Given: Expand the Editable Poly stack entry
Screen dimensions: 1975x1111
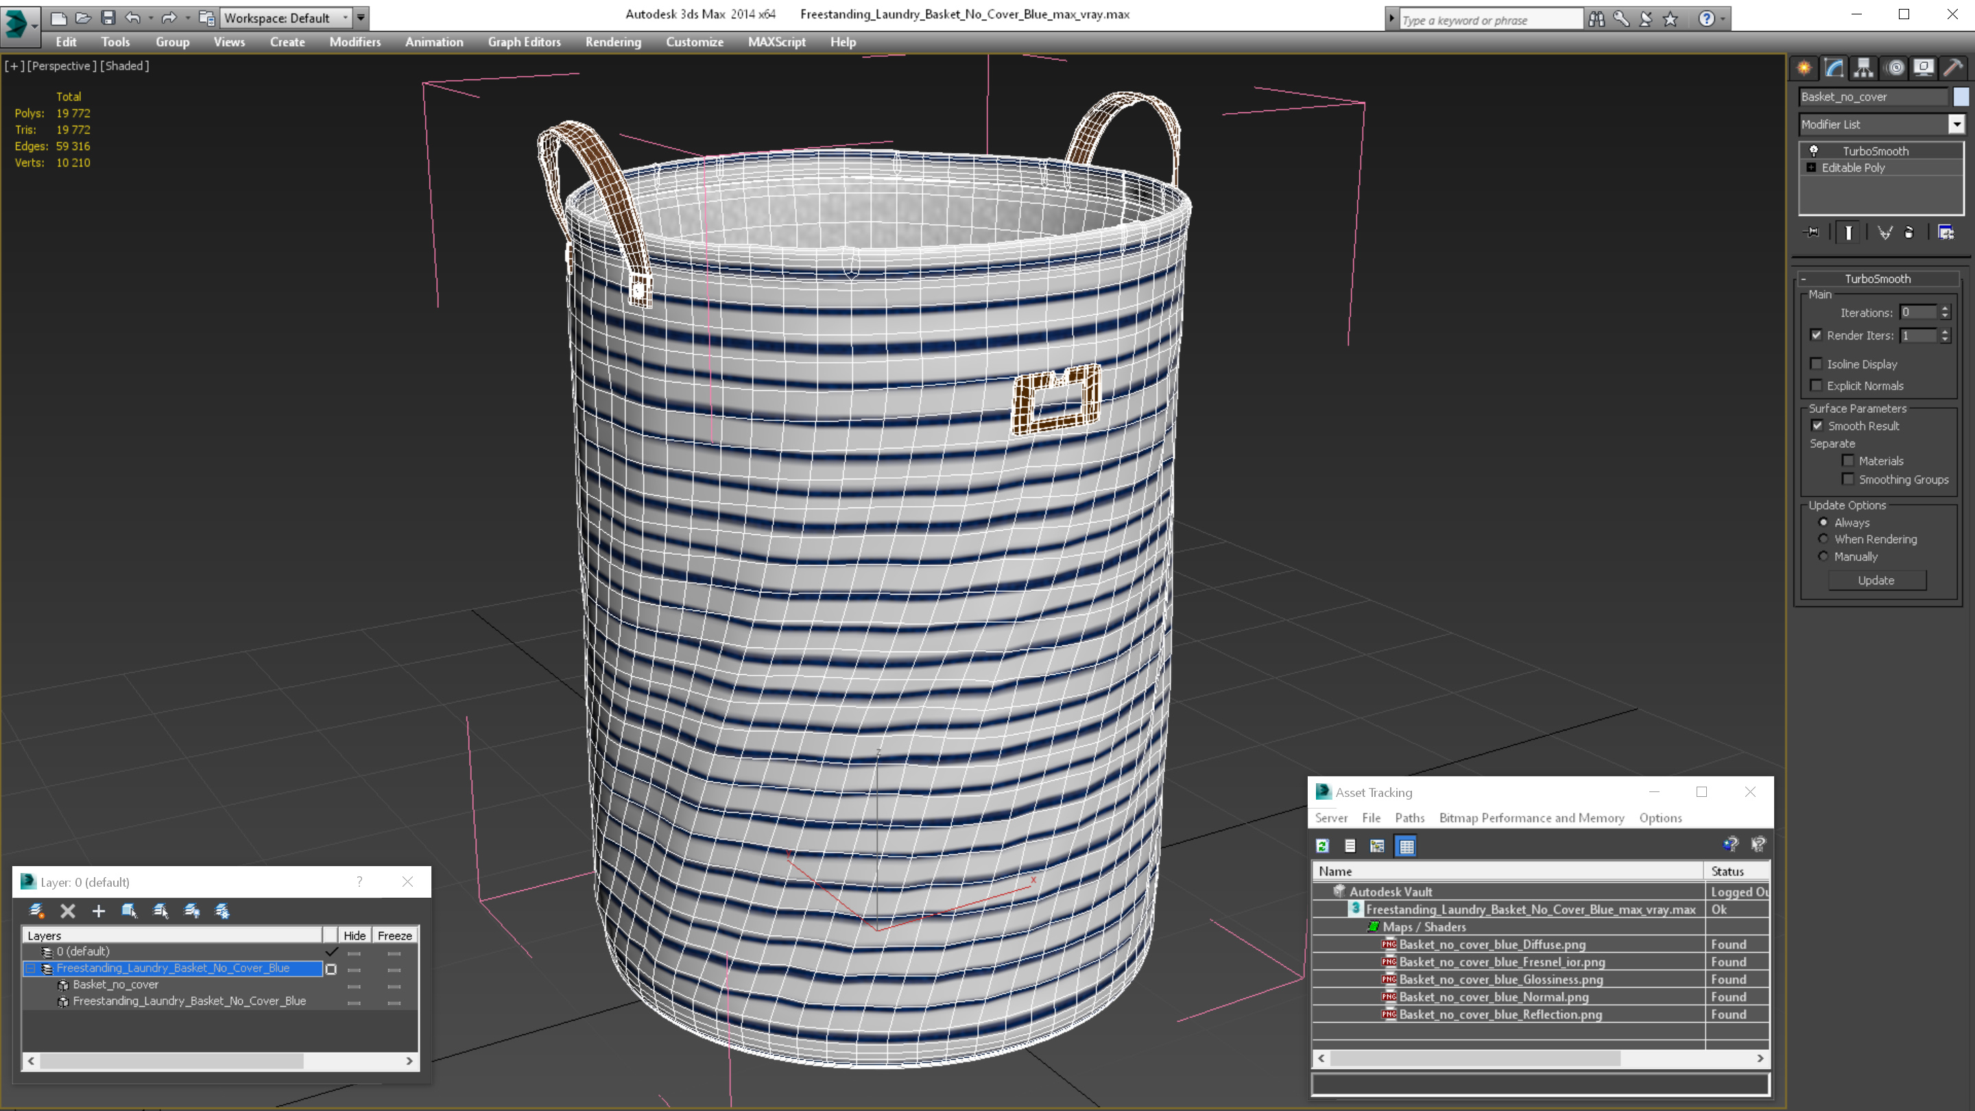Looking at the screenshot, I should (1811, 167).
